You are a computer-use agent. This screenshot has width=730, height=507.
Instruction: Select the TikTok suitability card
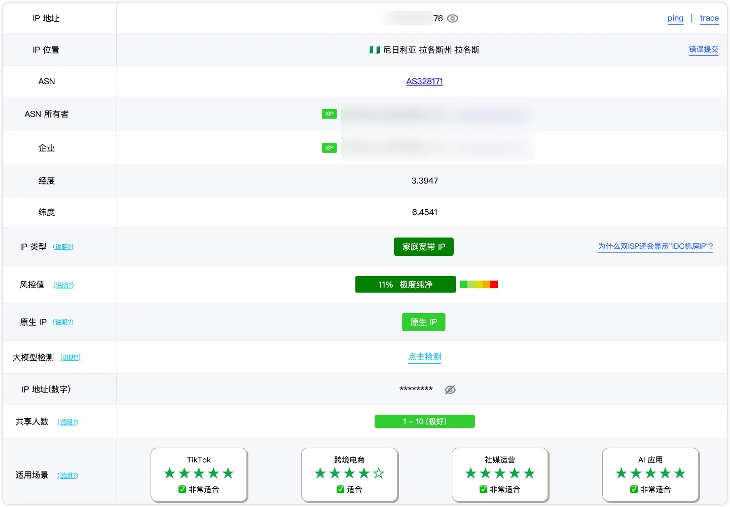[x=199, y=475]
